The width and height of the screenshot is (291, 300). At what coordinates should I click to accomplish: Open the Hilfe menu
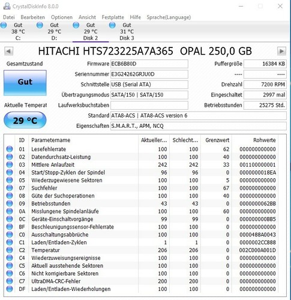[136, 17]
